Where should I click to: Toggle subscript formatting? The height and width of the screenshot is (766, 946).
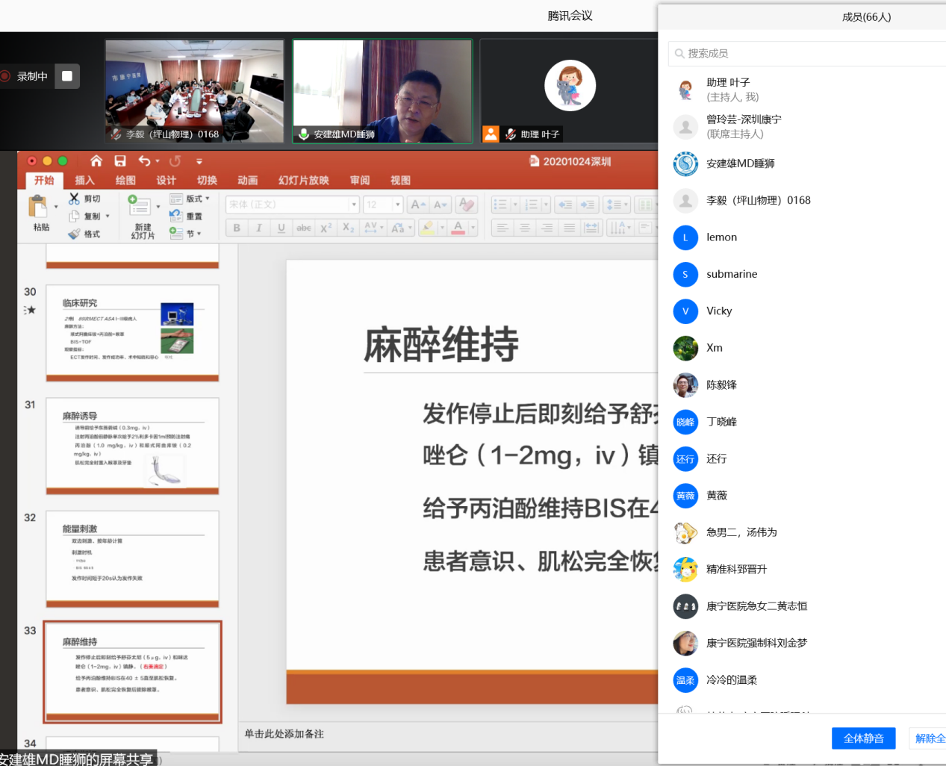(x=349, y=228)
